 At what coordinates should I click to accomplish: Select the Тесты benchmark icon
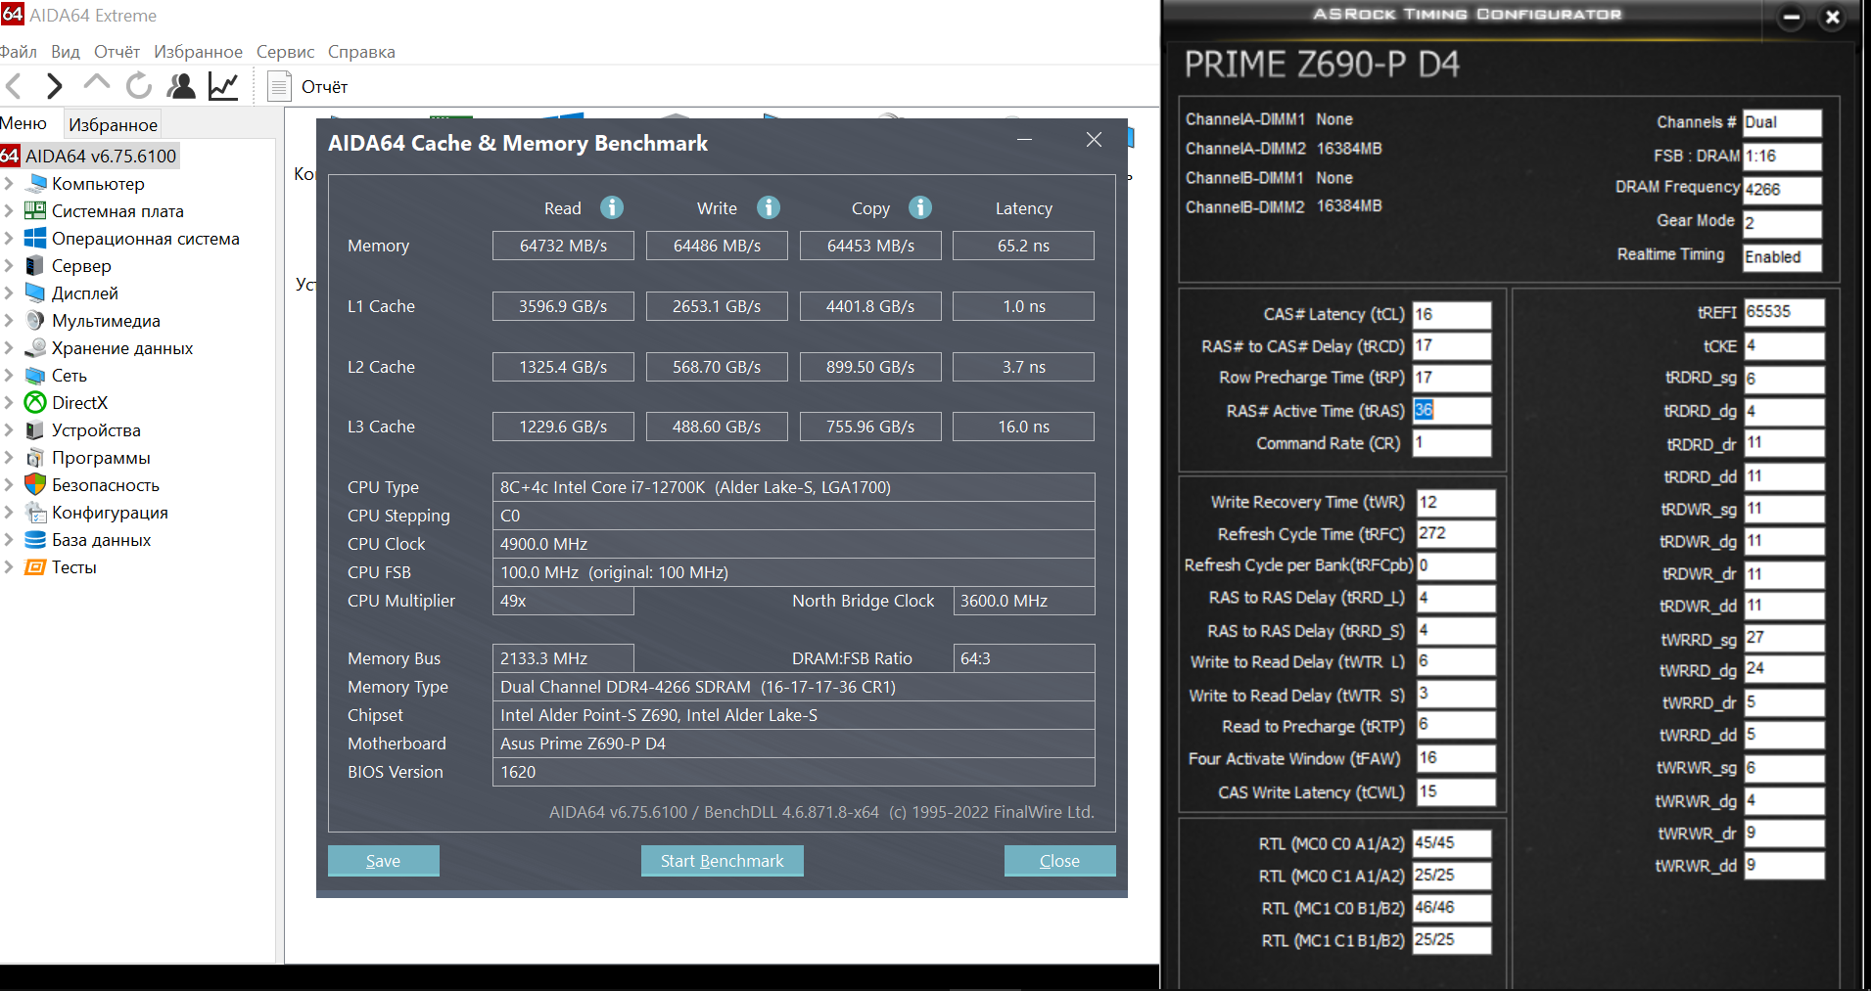pos(35,566)
